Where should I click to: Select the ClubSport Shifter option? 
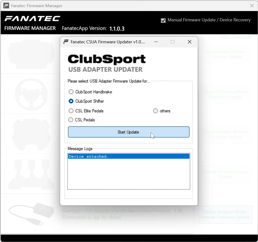click(71, 101)
